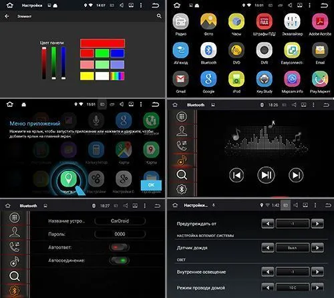Click OK on Меню приложений tutorial

[x=151, y=185]
